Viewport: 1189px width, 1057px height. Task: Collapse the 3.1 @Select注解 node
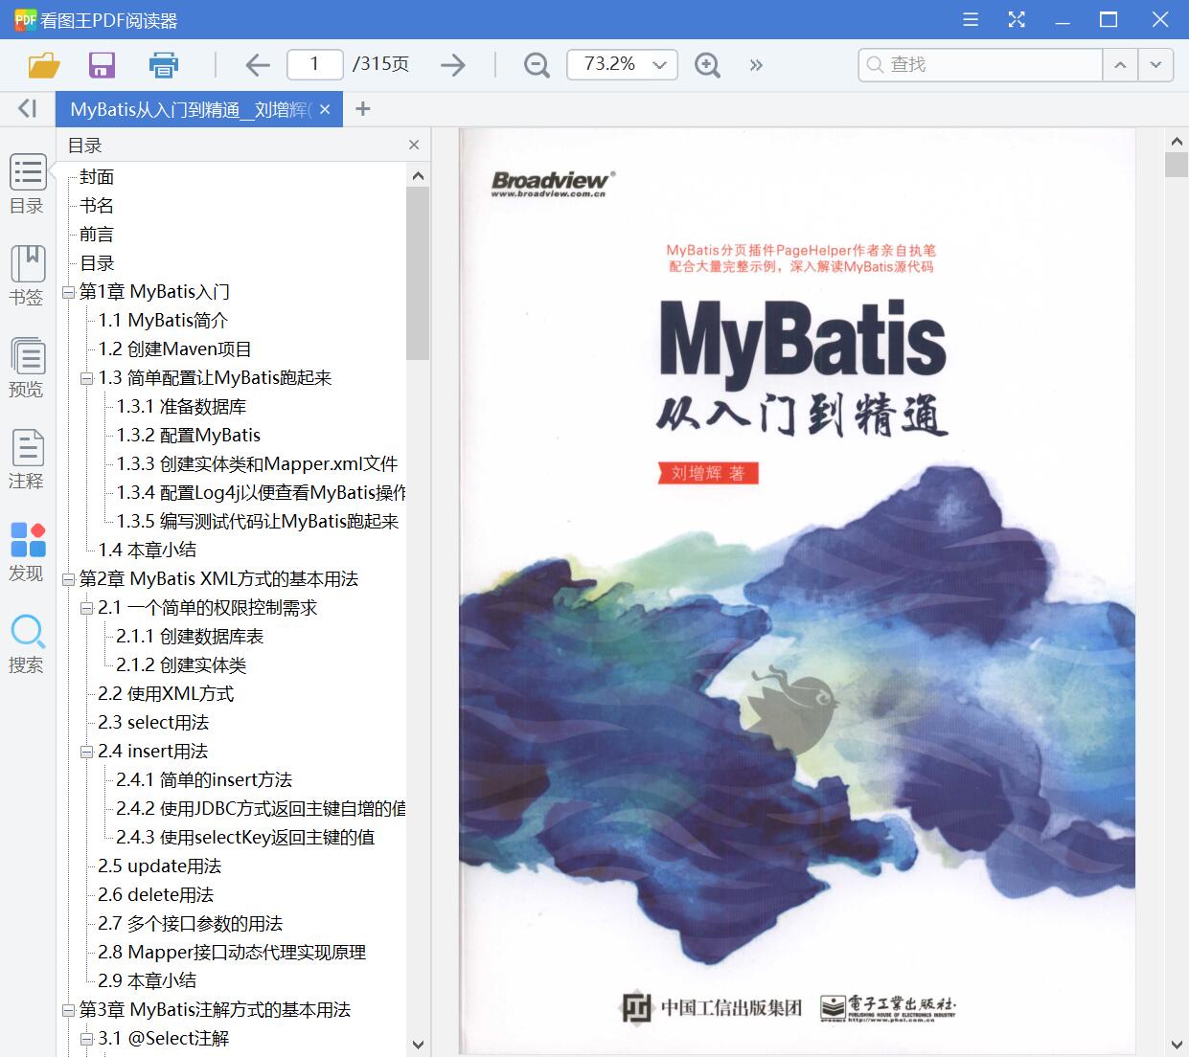tap(86, 1039)
